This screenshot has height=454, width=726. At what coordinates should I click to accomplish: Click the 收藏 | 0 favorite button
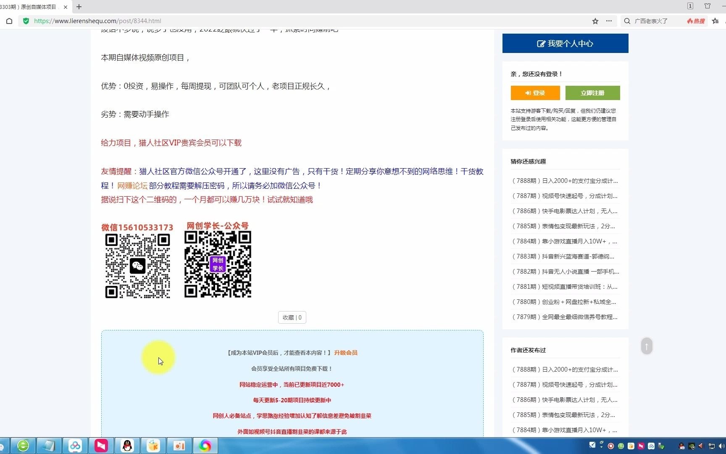tap(292, 317)
